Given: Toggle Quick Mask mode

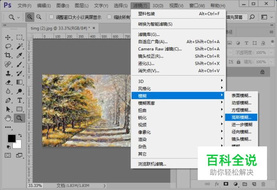Looking at the screenshot, I should (8, 155).
